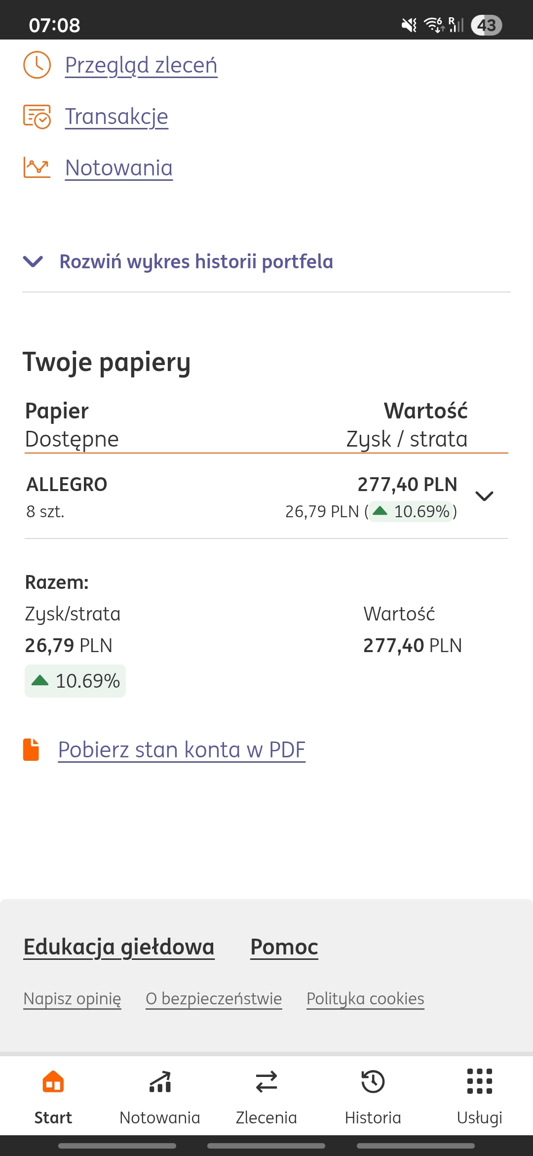Viewport: 533px width, 1156px height.
Task: Tap the Start home icon
Action: tap(53, 1082)
